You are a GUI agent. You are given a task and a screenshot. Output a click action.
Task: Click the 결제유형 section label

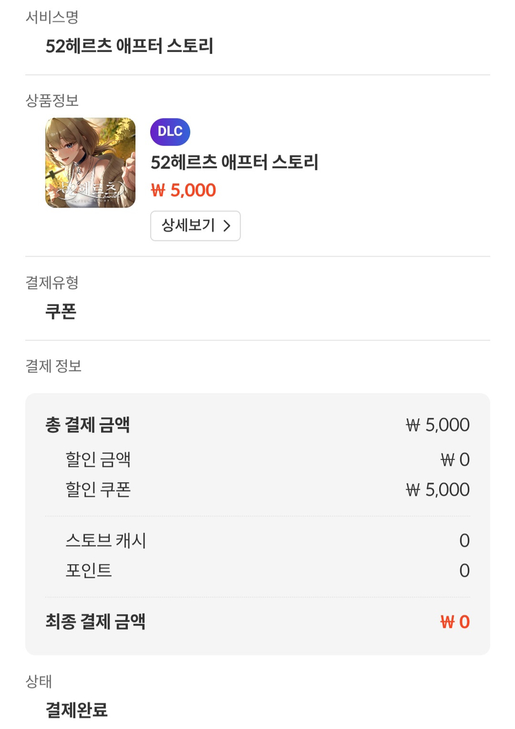click(x=52, y=282)
